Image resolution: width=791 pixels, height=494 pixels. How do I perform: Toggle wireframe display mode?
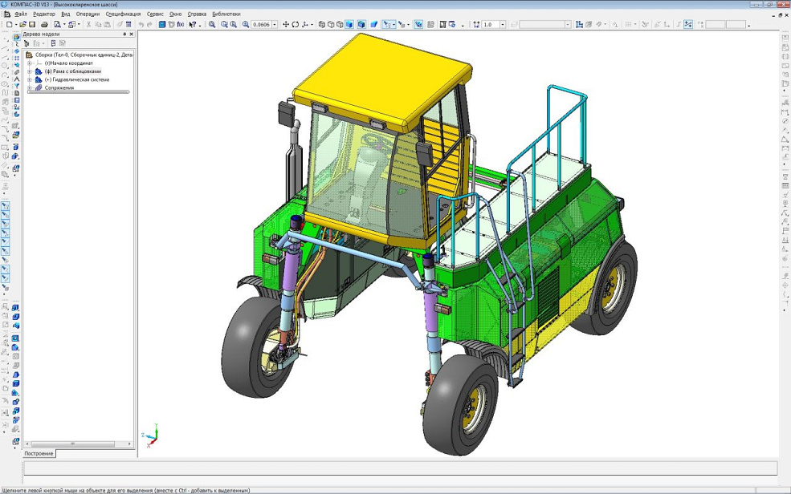[322, 25]
